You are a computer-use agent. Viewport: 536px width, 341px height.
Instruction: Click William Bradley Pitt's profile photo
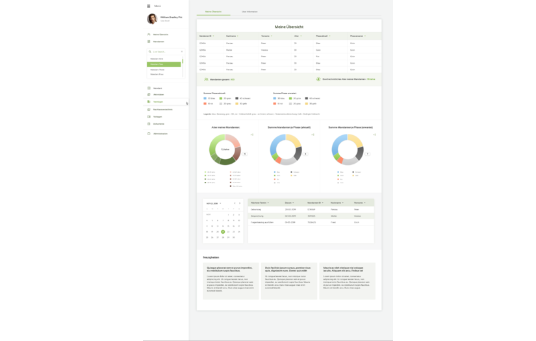pyautogui.click(x=152, y=18)
